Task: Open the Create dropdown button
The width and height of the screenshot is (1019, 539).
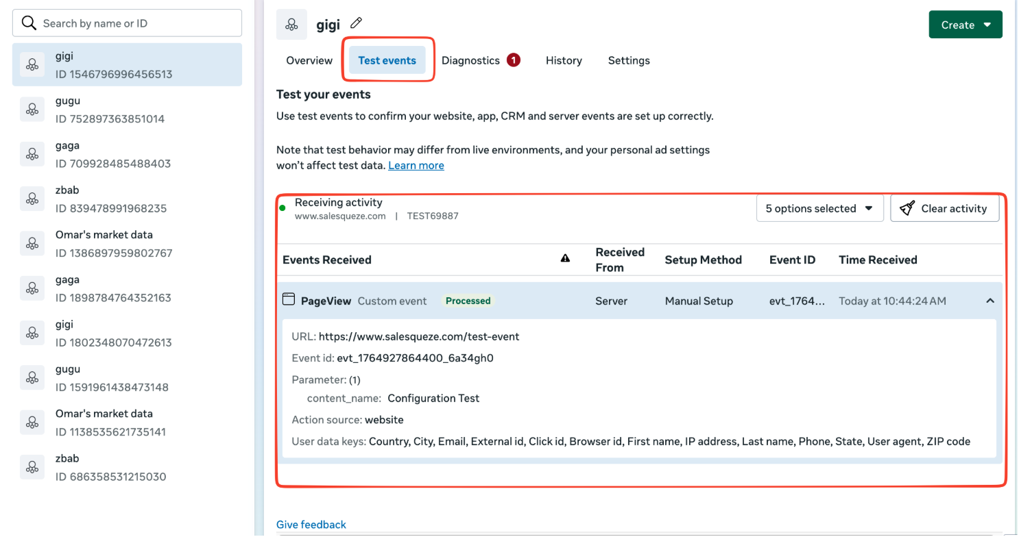Action: (x=965, y=25)
